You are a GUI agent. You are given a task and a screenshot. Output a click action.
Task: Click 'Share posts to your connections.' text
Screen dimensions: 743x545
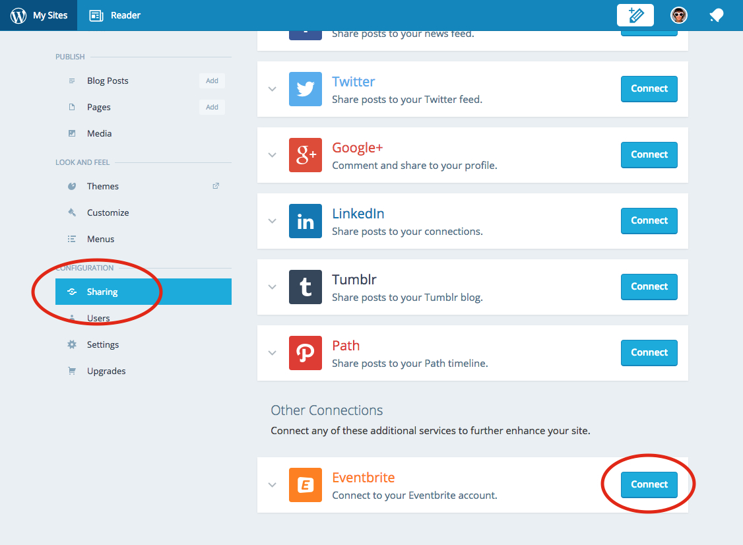tap(408, 232)
